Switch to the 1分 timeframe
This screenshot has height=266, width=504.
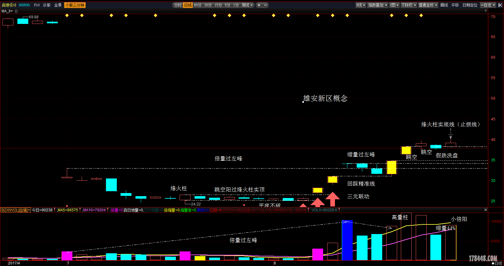click(236, 5)
